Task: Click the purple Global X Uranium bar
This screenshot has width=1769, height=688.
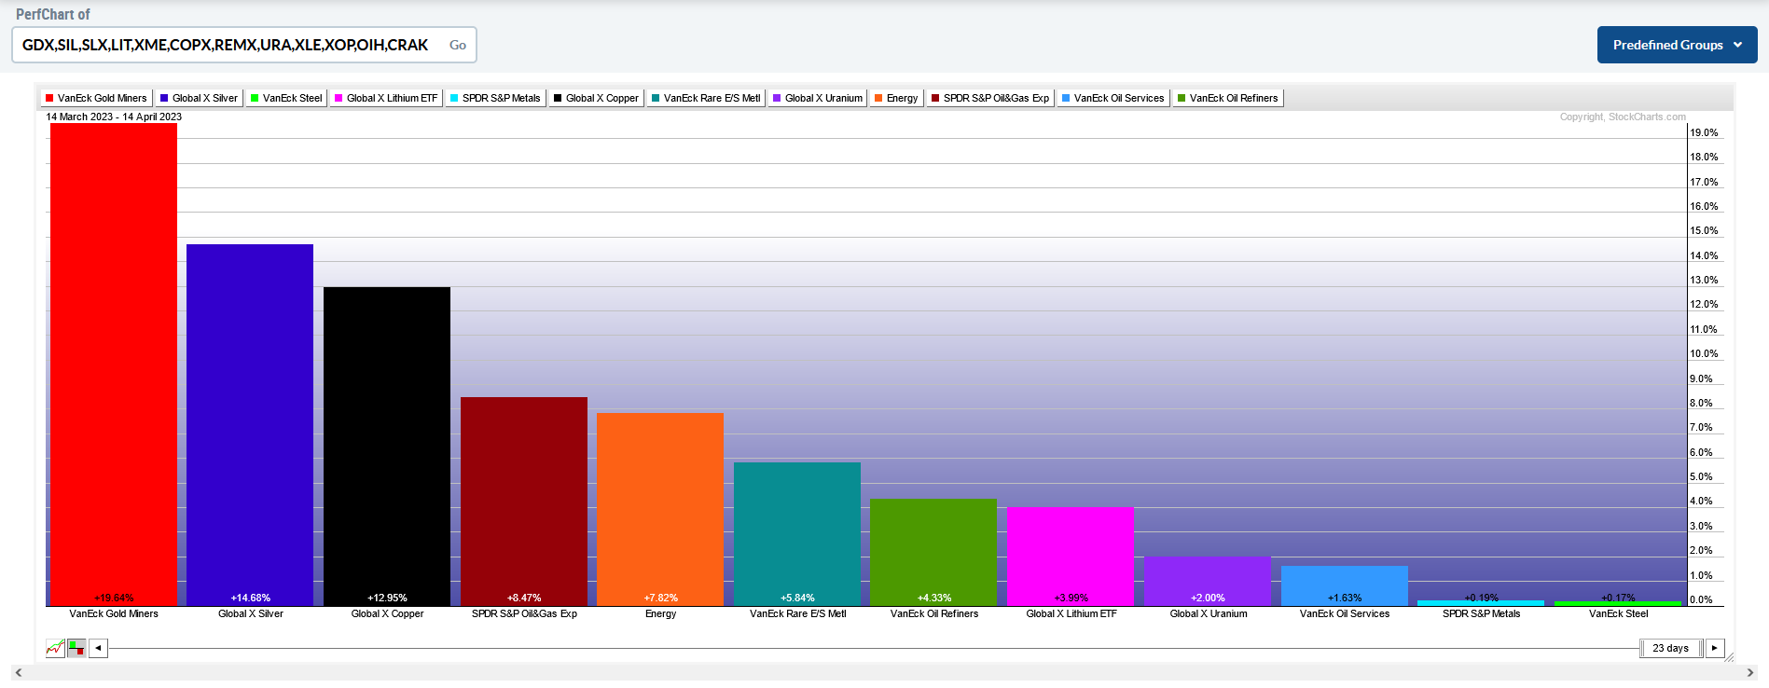Action: (x=1208, y=581)
